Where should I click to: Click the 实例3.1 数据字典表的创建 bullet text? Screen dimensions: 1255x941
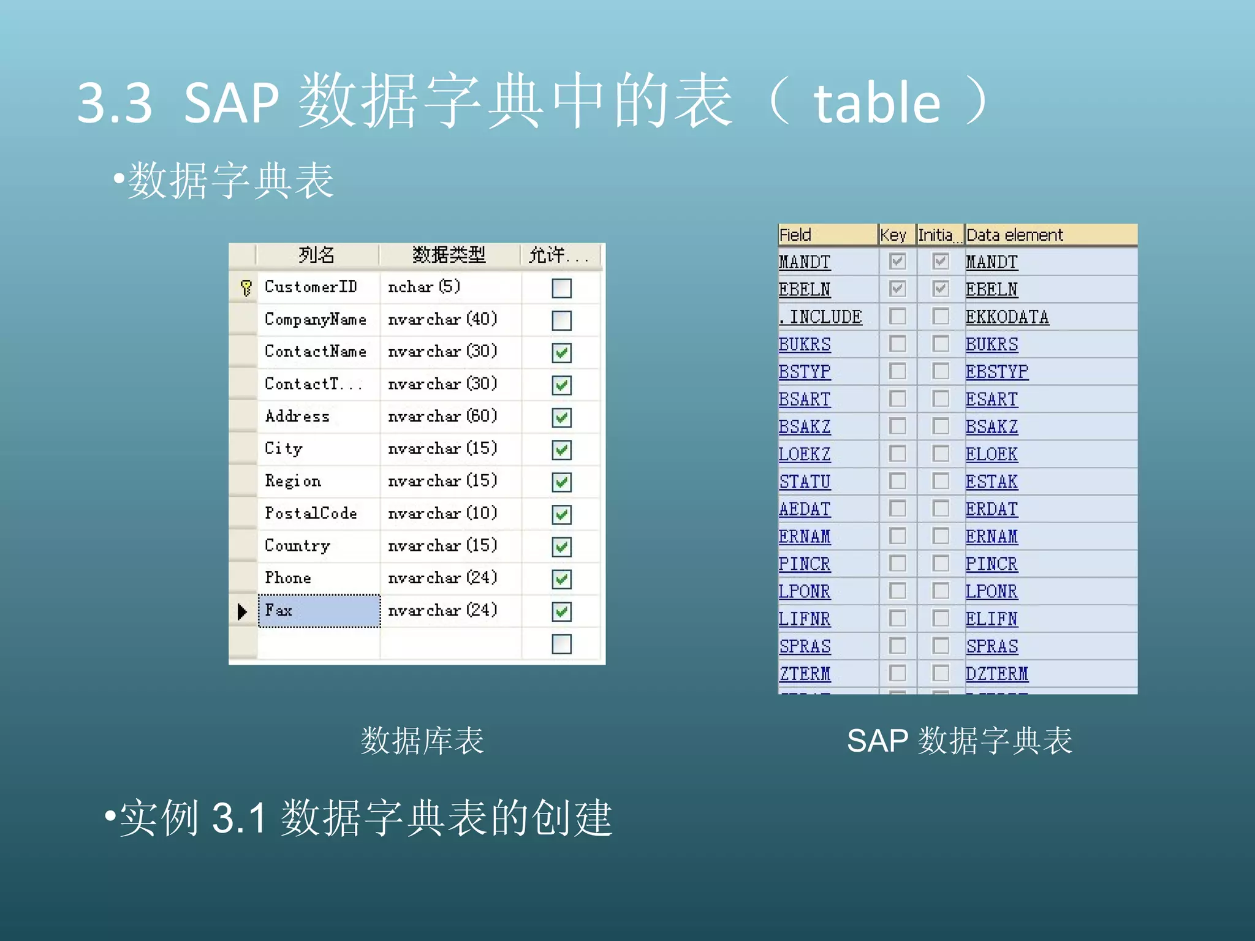coord(366,818)
